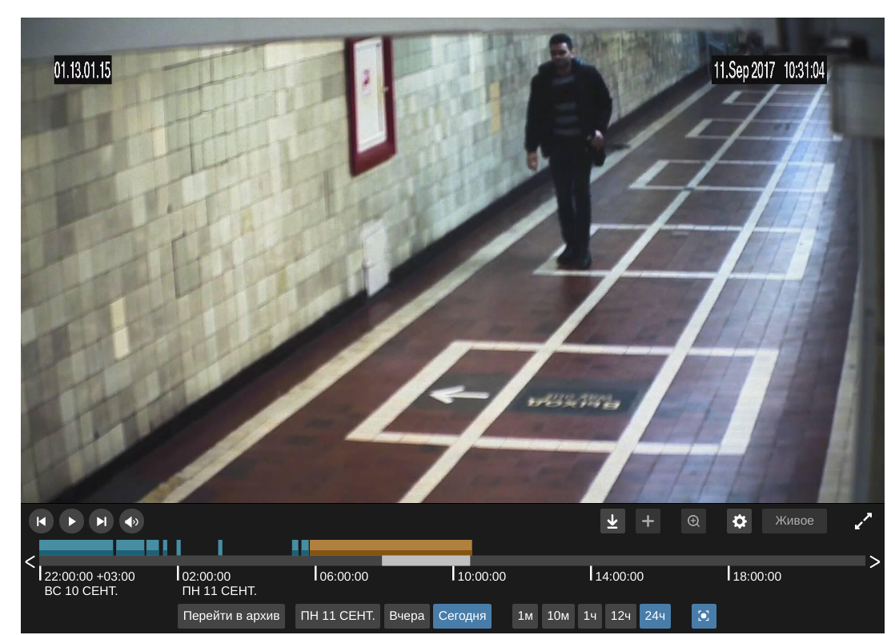Click the 02:00:00 ПН 11 СЕНТ. mark
This screenshot has height=635, width=895.
point(219,583)
